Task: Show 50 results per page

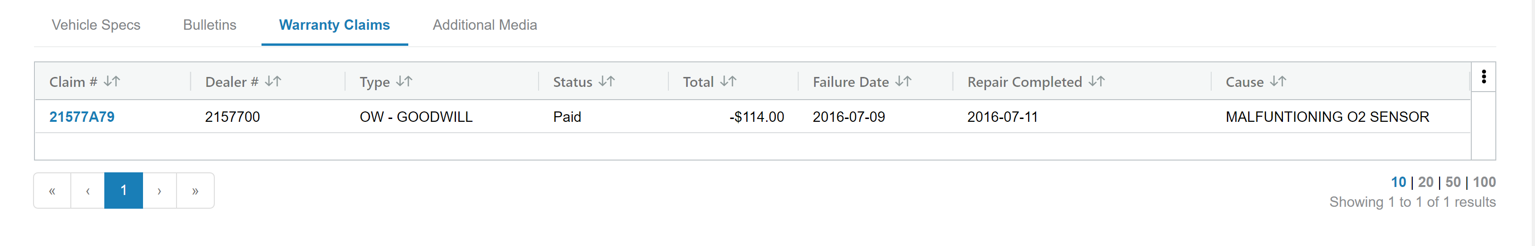Action: tap(1453, 182)
